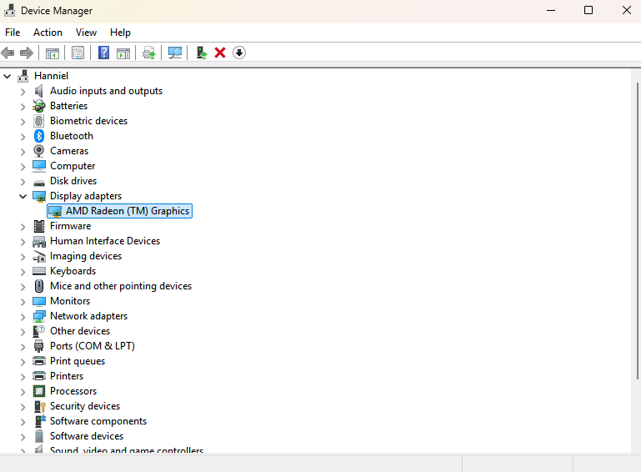This screenshot has width=641, height=472.
Task: Click the Update device driver icon
Action: pos(149,53)
